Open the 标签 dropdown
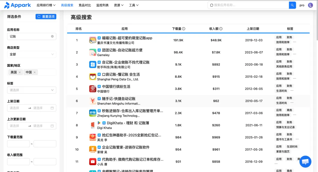 pos(32,90)
